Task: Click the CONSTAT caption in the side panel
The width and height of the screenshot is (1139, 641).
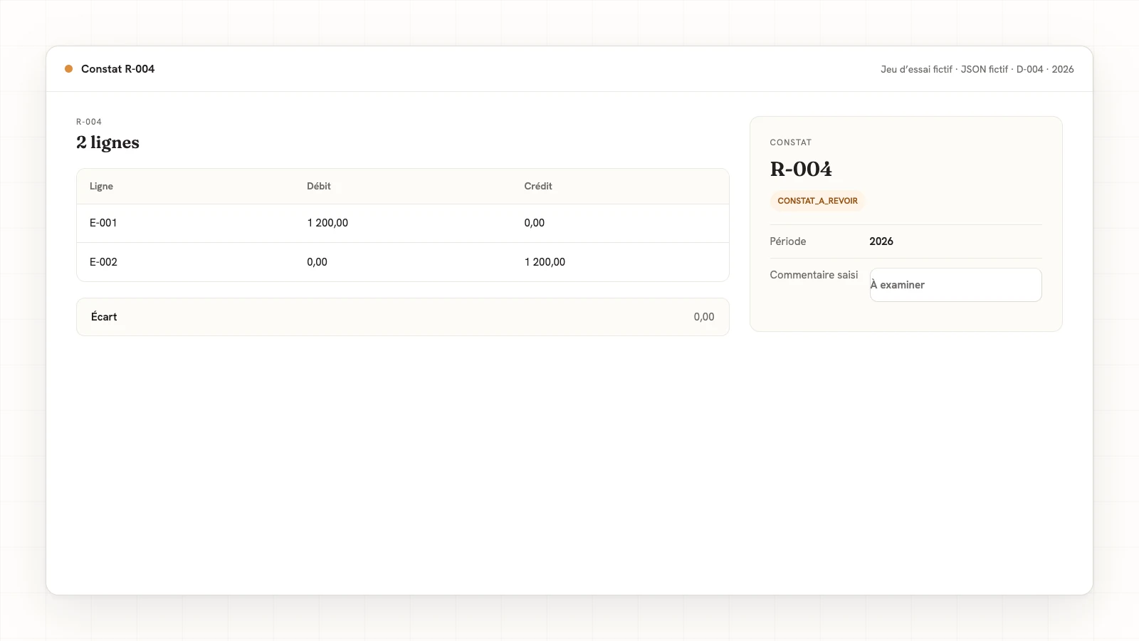Action: tap(791, 142)
